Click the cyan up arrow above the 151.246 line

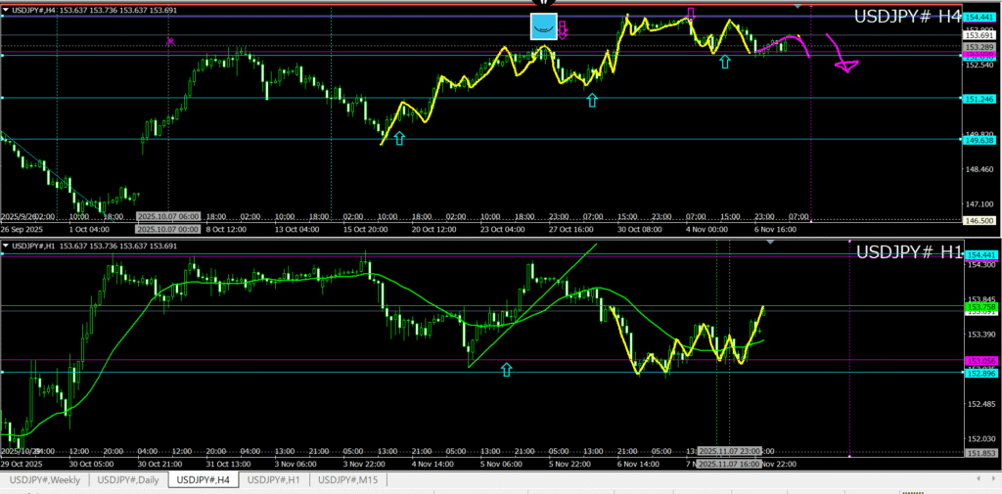pyautogui.click(x=592, y=99)
